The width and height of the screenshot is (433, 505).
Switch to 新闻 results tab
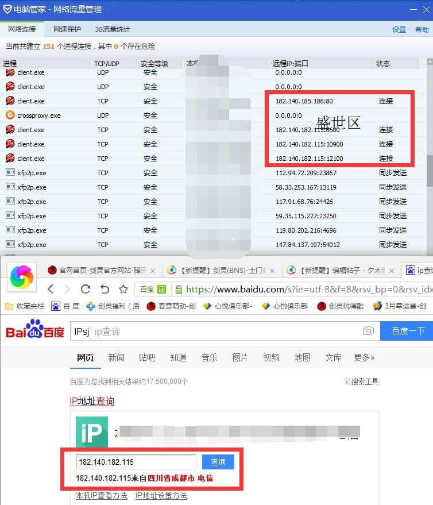pos(116,357)
